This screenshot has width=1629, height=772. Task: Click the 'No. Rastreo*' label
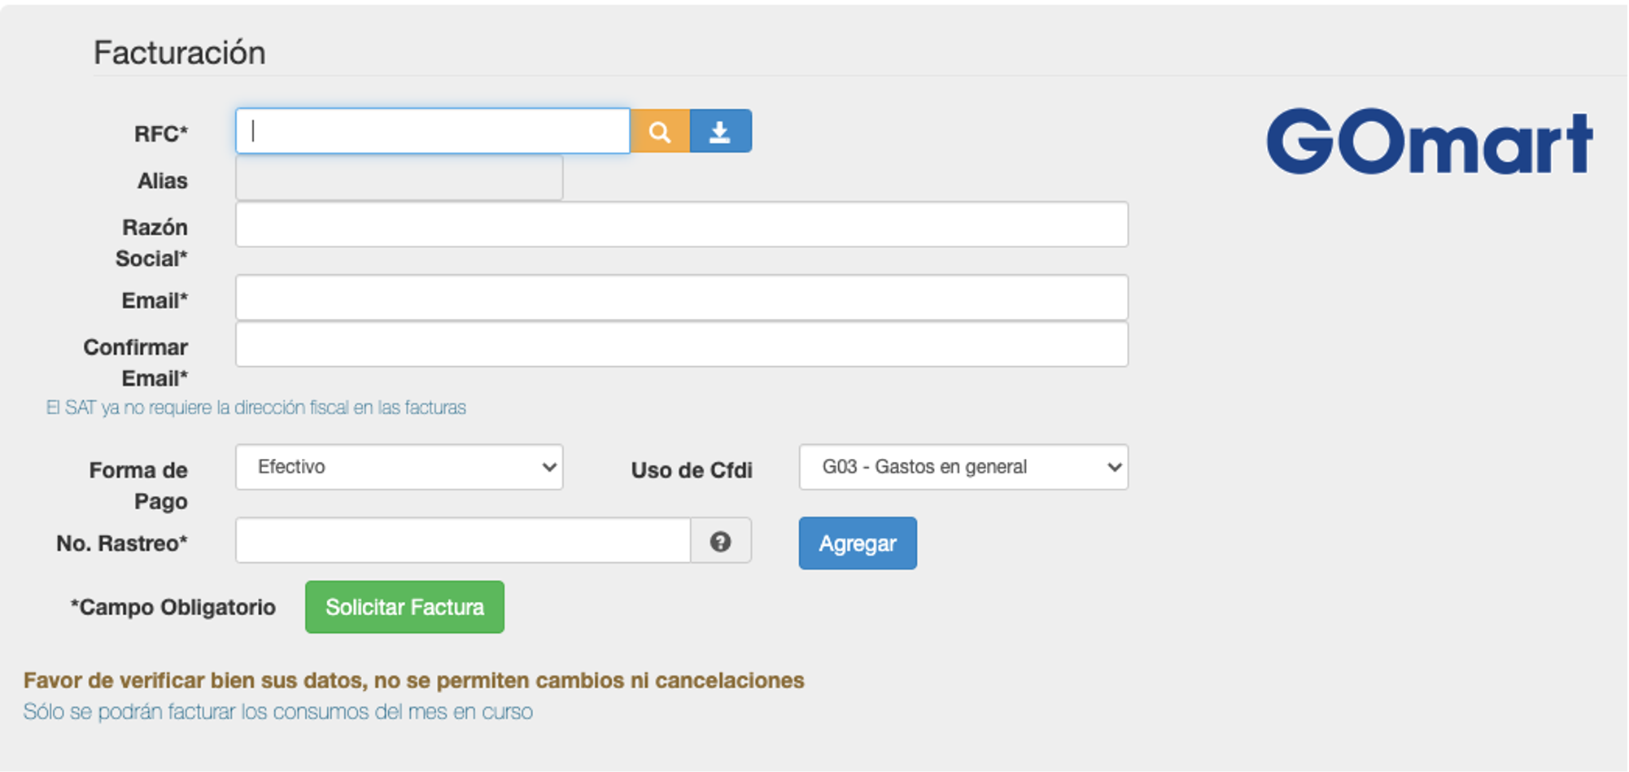(x=122, y=543)
